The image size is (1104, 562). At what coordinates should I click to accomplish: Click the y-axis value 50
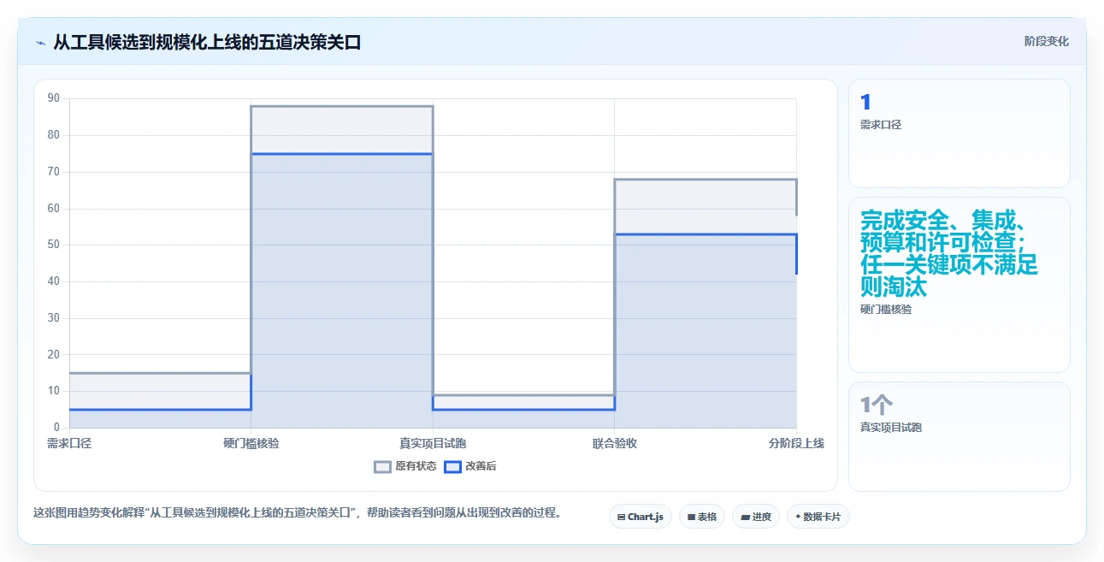pos(54,245)
